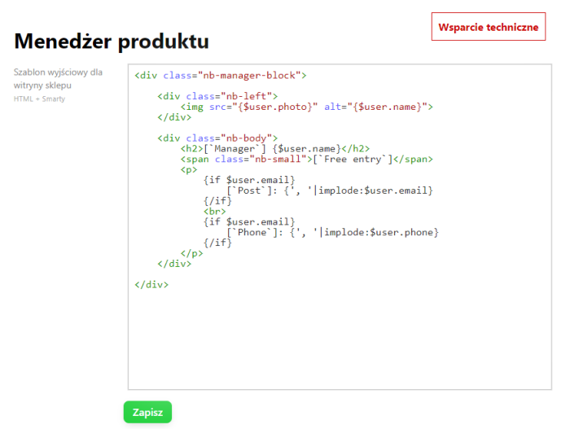Click the last closing </div> line
The image size is (570, 429).
coord(151,284)
